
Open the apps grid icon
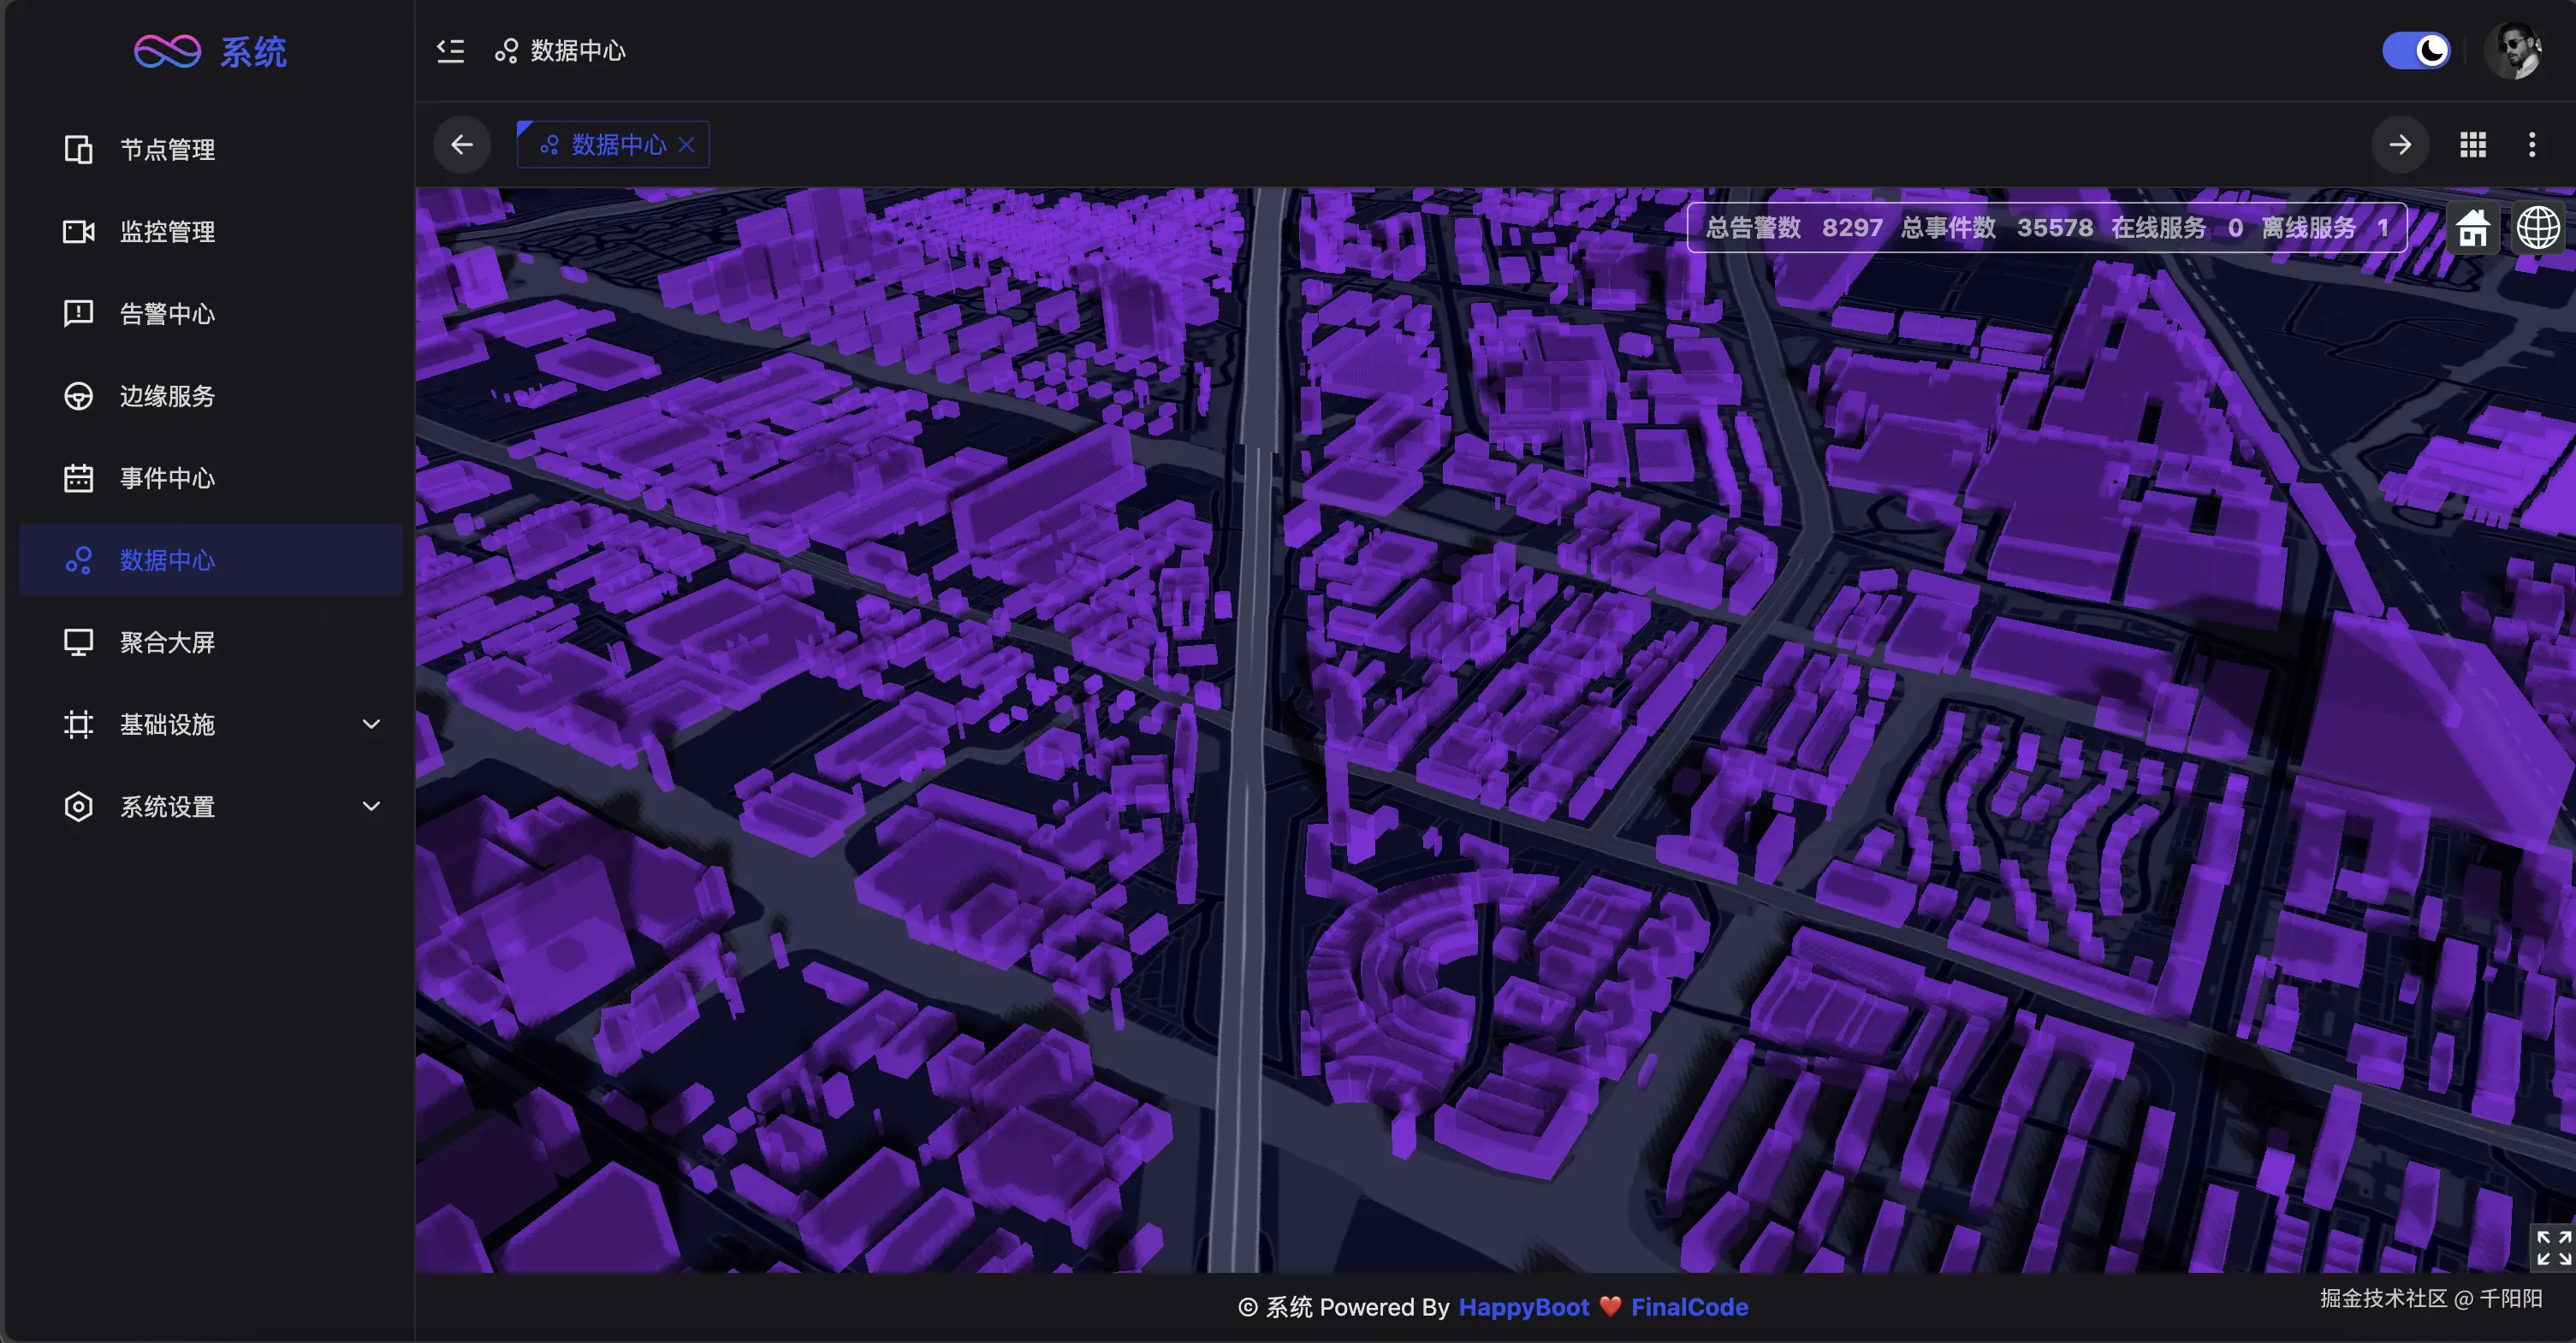point(2473,145)
